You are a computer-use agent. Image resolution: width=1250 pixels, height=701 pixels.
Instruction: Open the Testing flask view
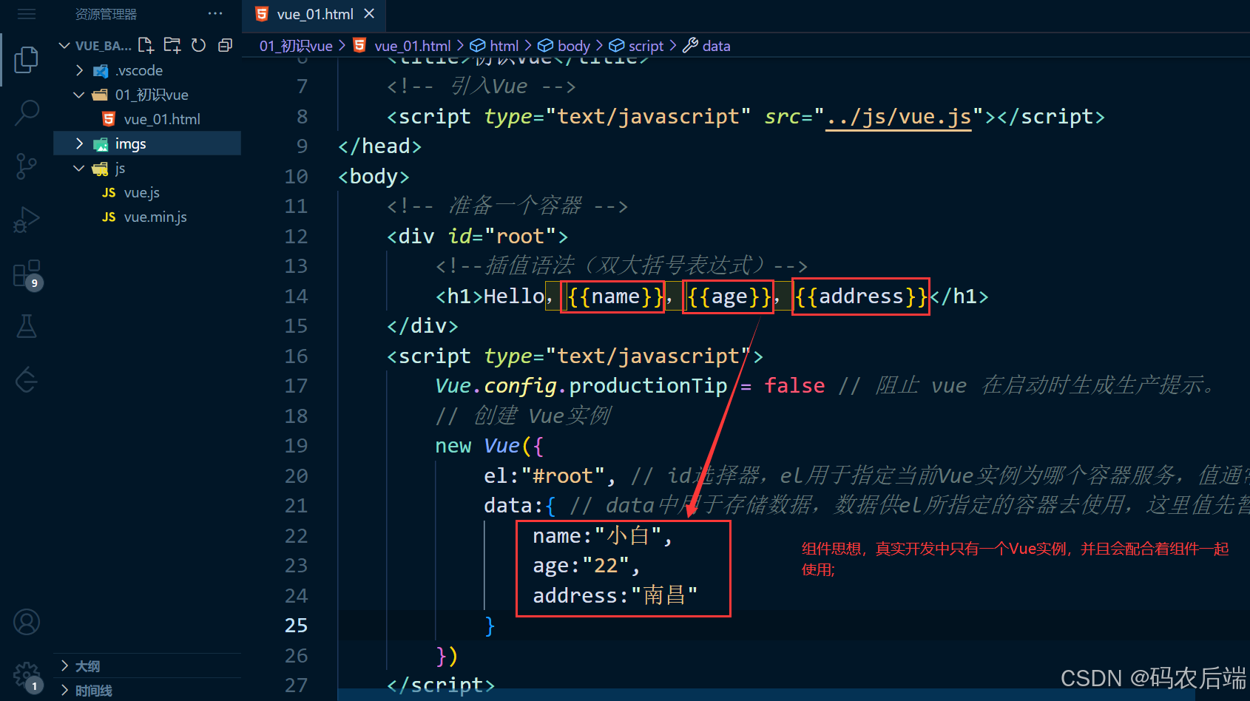click(x=27, y=326)
